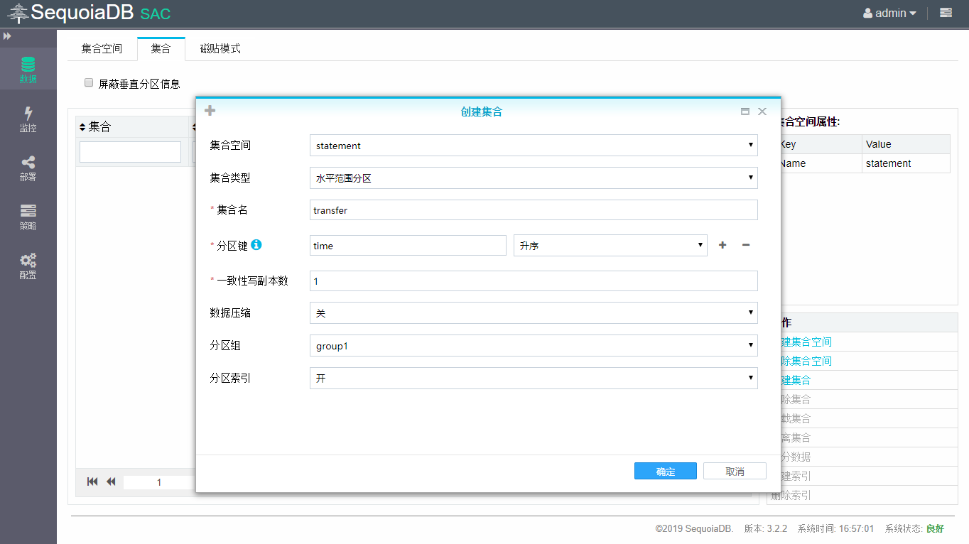Screen dimensions: 969x544
Task: Click the server list icon in top bar
Action: [946, 13]
